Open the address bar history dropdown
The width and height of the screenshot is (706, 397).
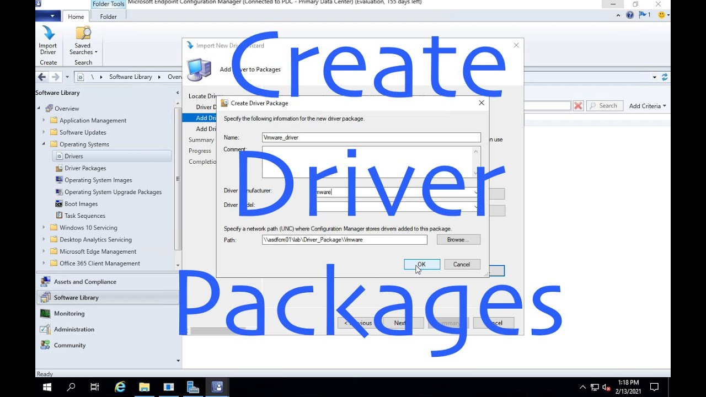click(654, 77)
